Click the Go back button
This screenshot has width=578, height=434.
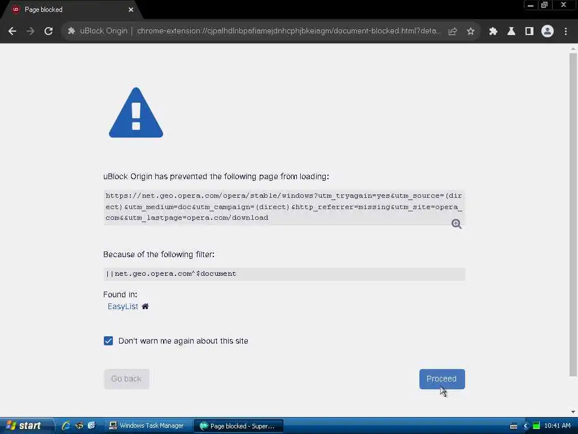[x=126, y=379]
